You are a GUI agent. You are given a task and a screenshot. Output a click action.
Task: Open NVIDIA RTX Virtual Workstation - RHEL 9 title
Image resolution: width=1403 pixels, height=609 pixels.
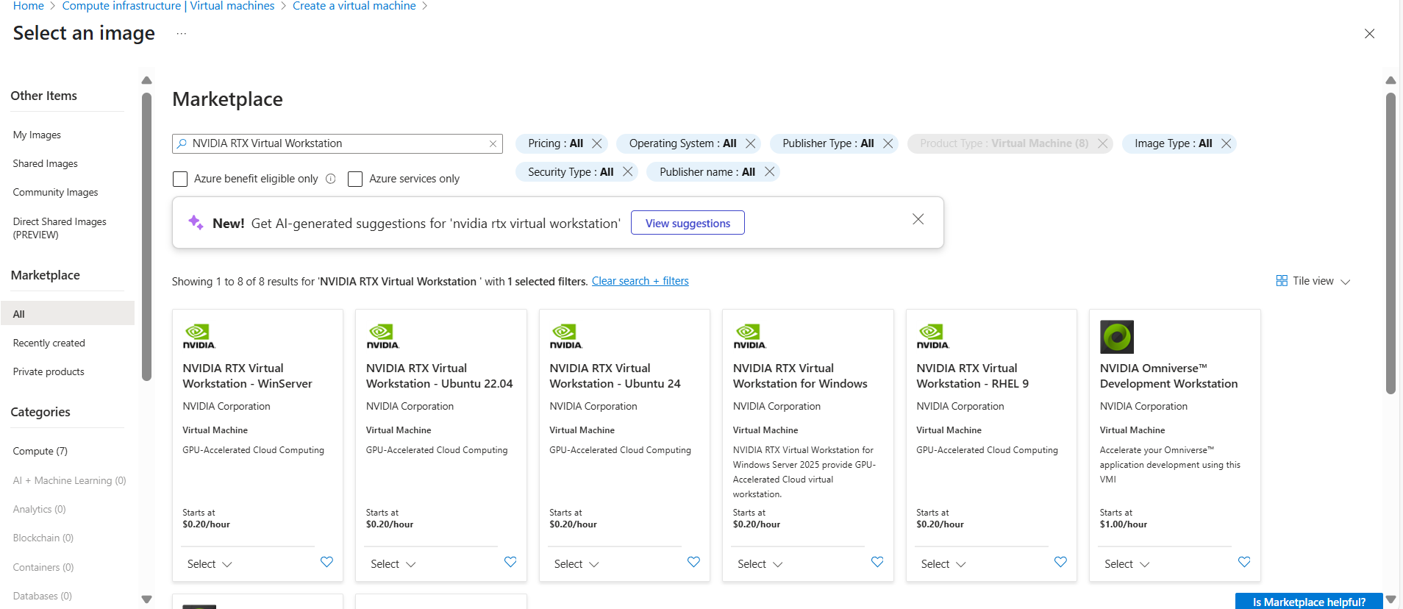click(972, 376)
